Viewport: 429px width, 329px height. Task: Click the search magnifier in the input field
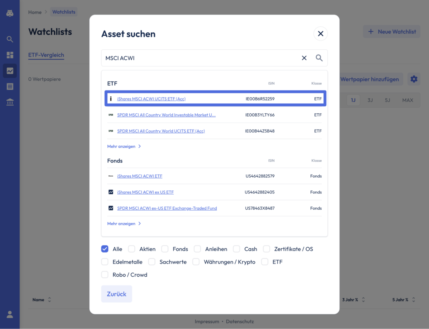click(319, 58)
